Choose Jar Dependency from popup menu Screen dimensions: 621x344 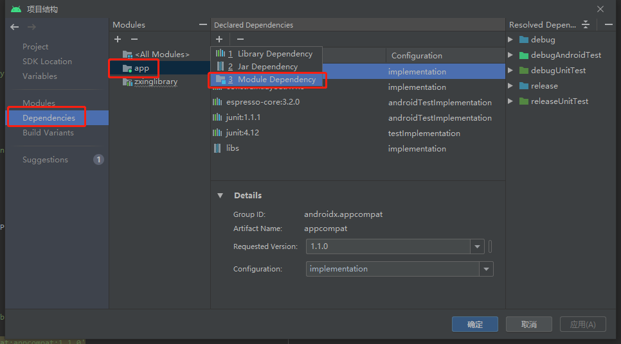click(x=267, y=67)
